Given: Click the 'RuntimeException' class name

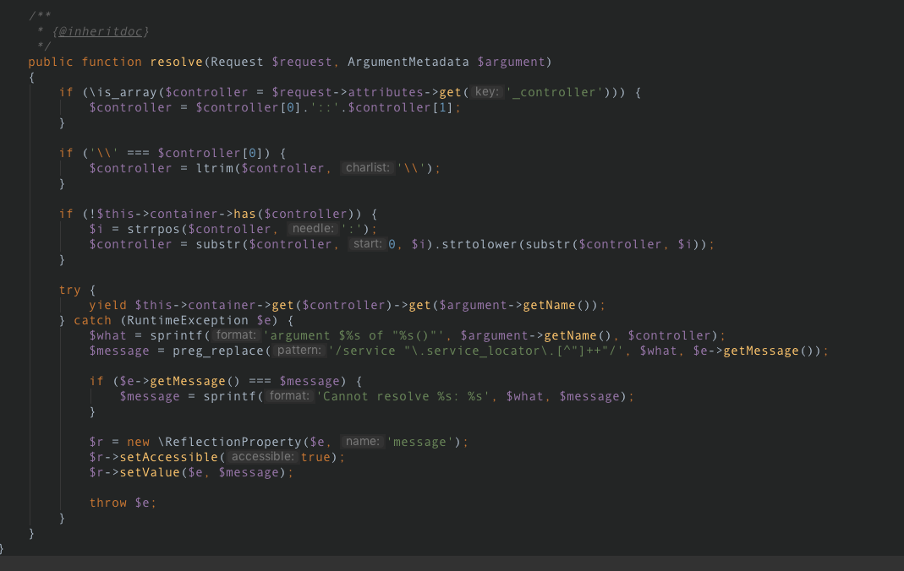Looking at the screenshot, I should [x=188, y=321].
